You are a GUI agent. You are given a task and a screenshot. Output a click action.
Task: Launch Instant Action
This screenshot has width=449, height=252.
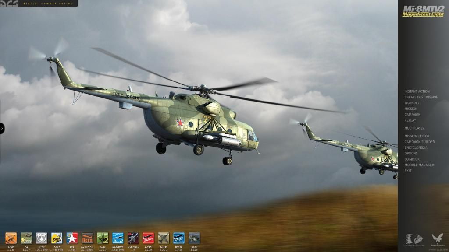416,91
